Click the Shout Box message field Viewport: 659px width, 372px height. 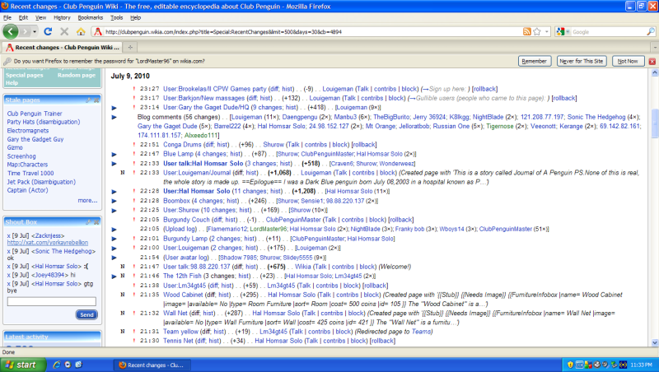(x=51, y=301)
